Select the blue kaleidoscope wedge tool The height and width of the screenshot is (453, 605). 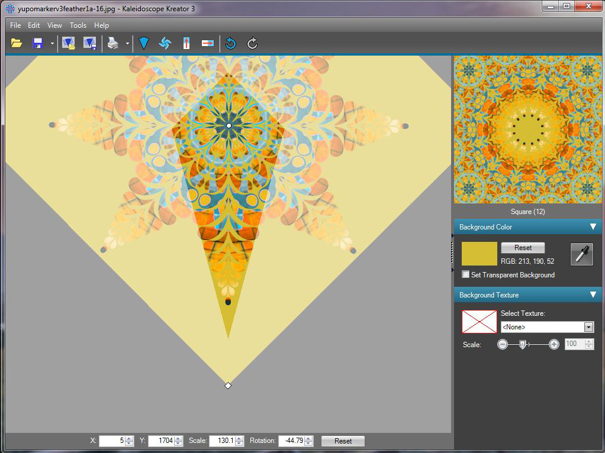[x=143, y=43]
